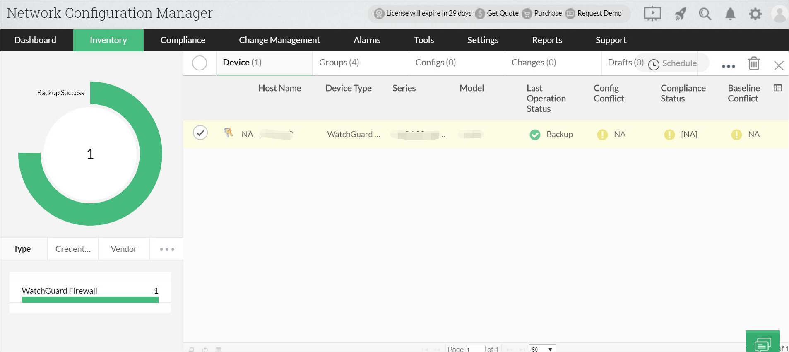Click the page number input field
This screenshot has width=789, height=352.
click(x=475, y=349)
